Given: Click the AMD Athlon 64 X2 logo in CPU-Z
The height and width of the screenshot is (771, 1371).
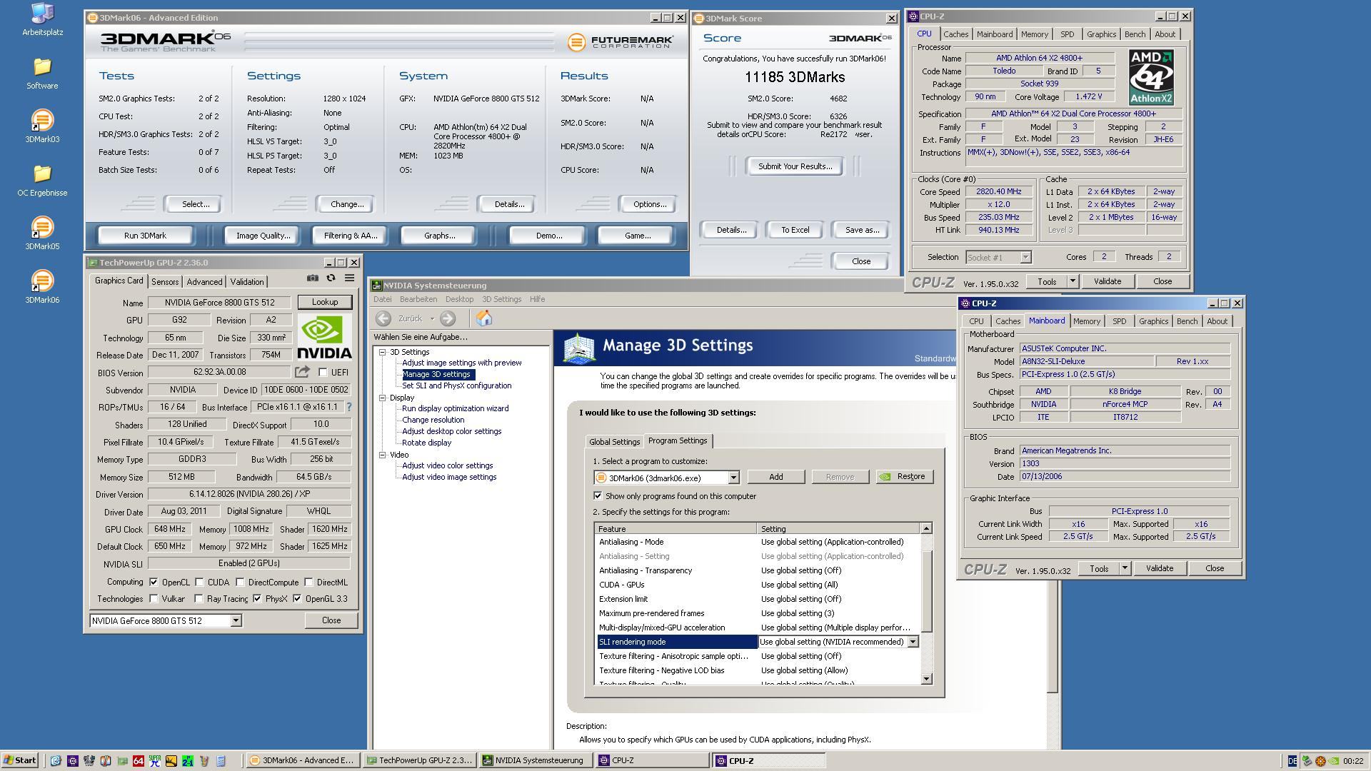Looking at the screenshot, I should click(1151, 77).
